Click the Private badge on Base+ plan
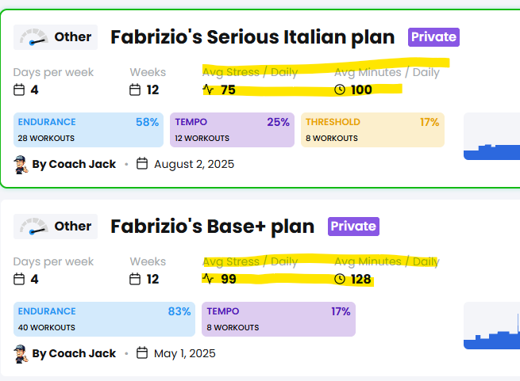 [353, 227]
